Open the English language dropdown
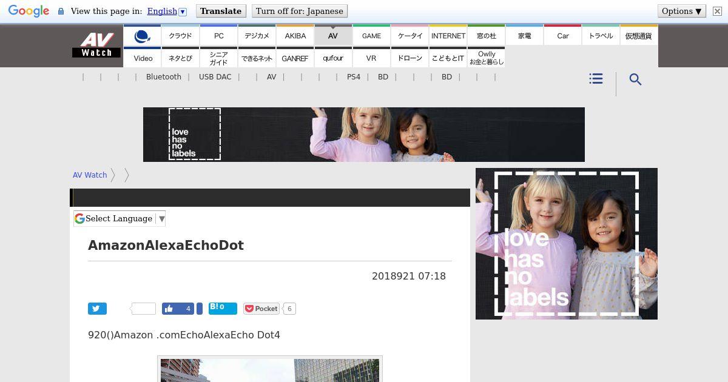Image resolution: width=728 pixels, height=382 pixels. click(167, 11)
